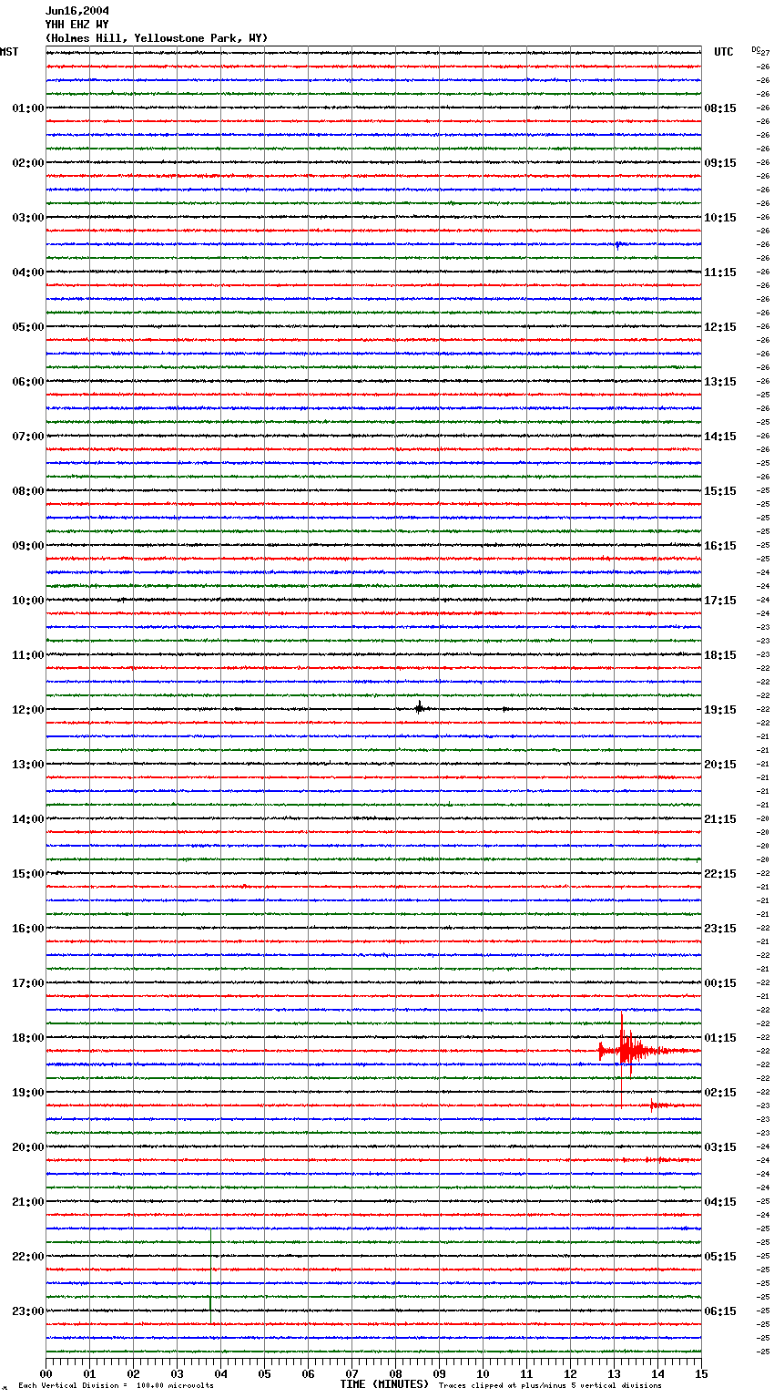Click the Traces clipped at plus/minus 5 divisions note
The height and width of the screenshot is (1398, 774).
(x=550, y=1385)
